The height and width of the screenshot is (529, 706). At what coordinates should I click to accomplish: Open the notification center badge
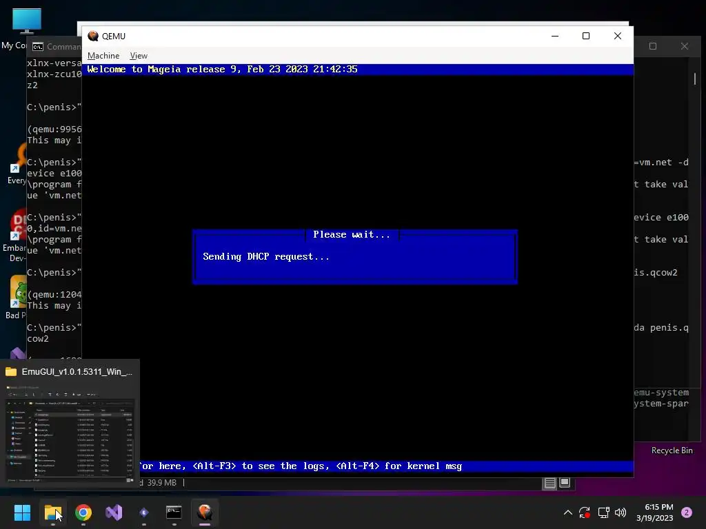tap(687, 512)
